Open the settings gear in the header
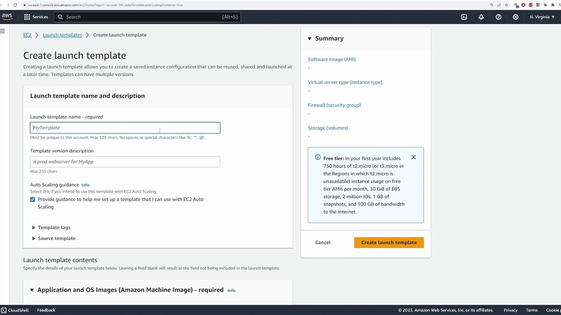 click(515, 17)
